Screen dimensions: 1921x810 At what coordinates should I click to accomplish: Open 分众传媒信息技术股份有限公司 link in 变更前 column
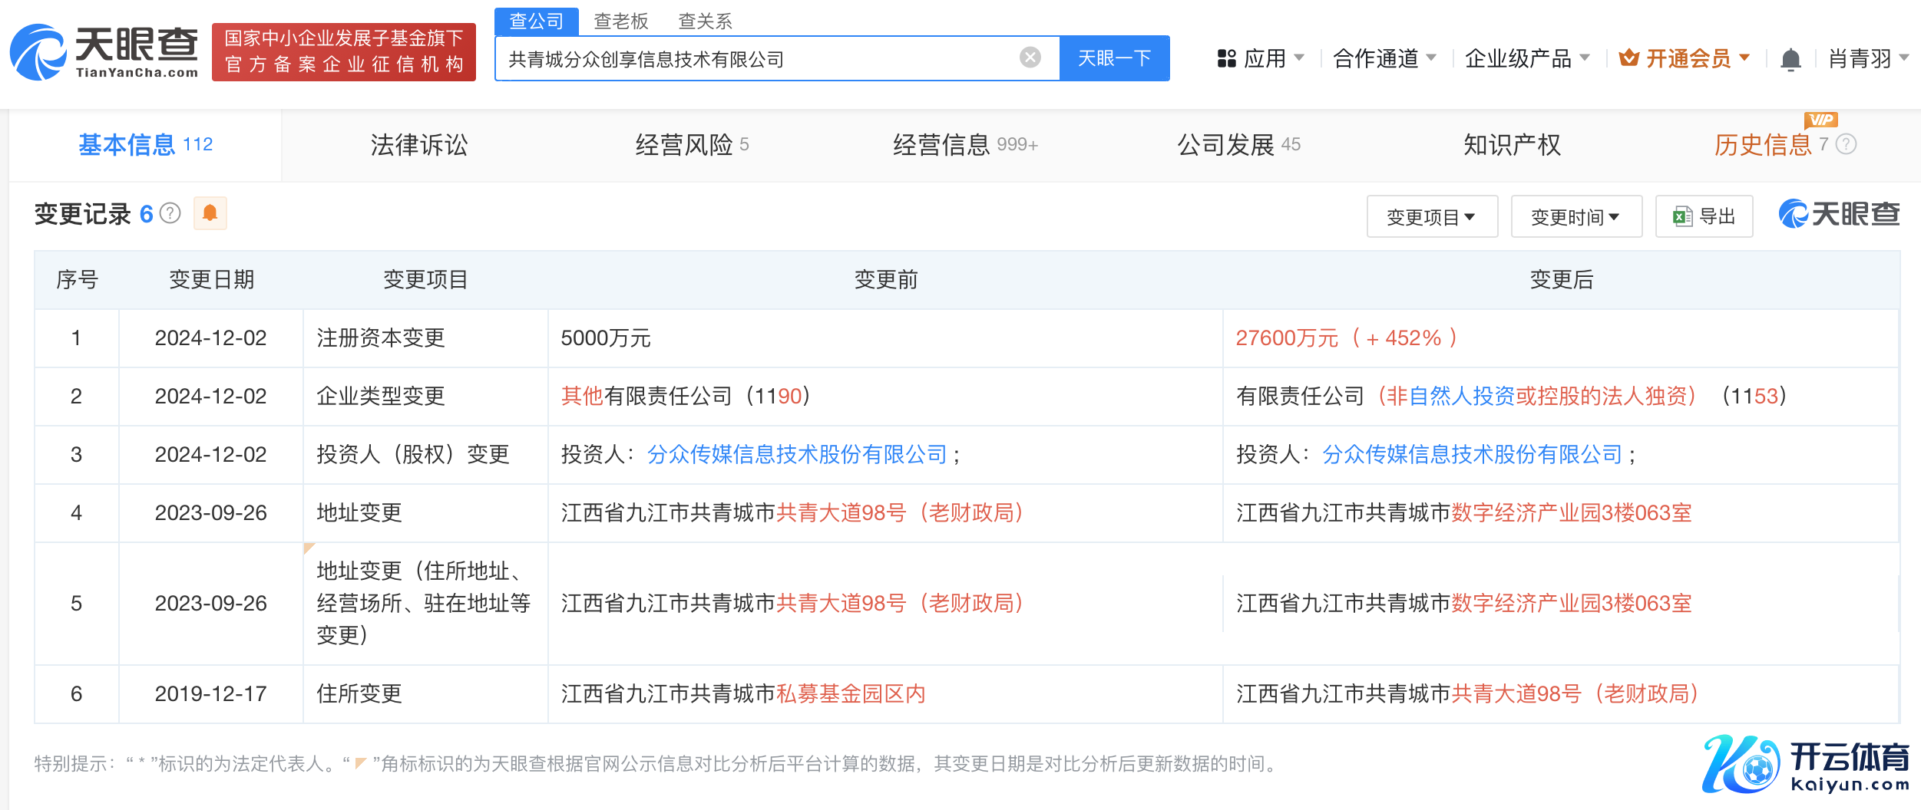[x=796, y=455]
